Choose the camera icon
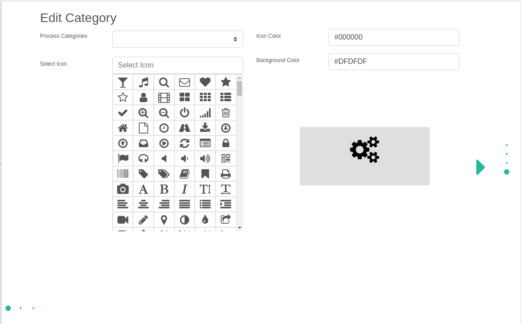Screen dimensions: 522x324 [123, 189]
